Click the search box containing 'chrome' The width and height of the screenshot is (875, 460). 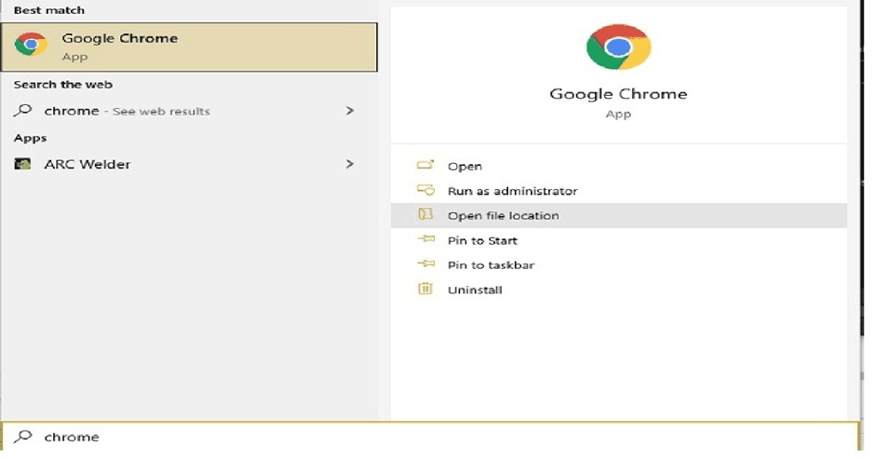430,437
